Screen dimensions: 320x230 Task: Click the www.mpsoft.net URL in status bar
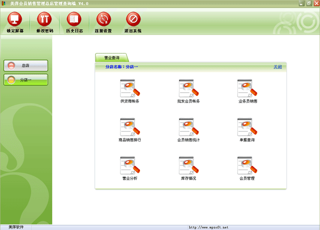coord(208,227)
